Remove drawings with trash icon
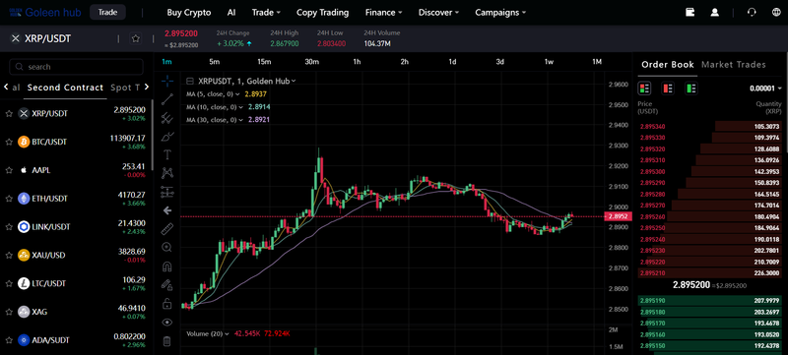The image size is (788, 355). coord(167,341)
